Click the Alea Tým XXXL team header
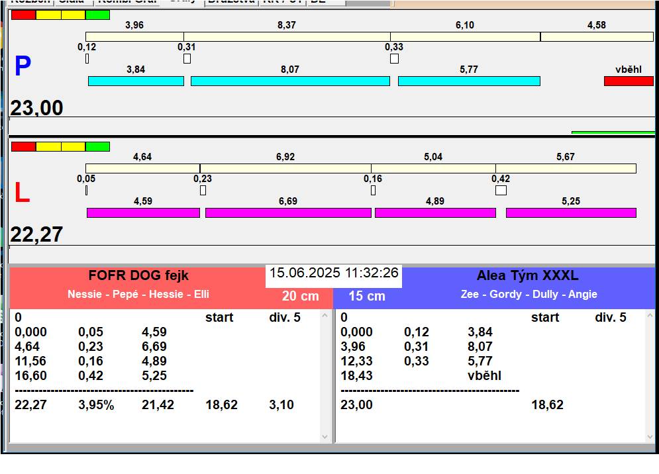The image size is (659, 474). (527, 276)
